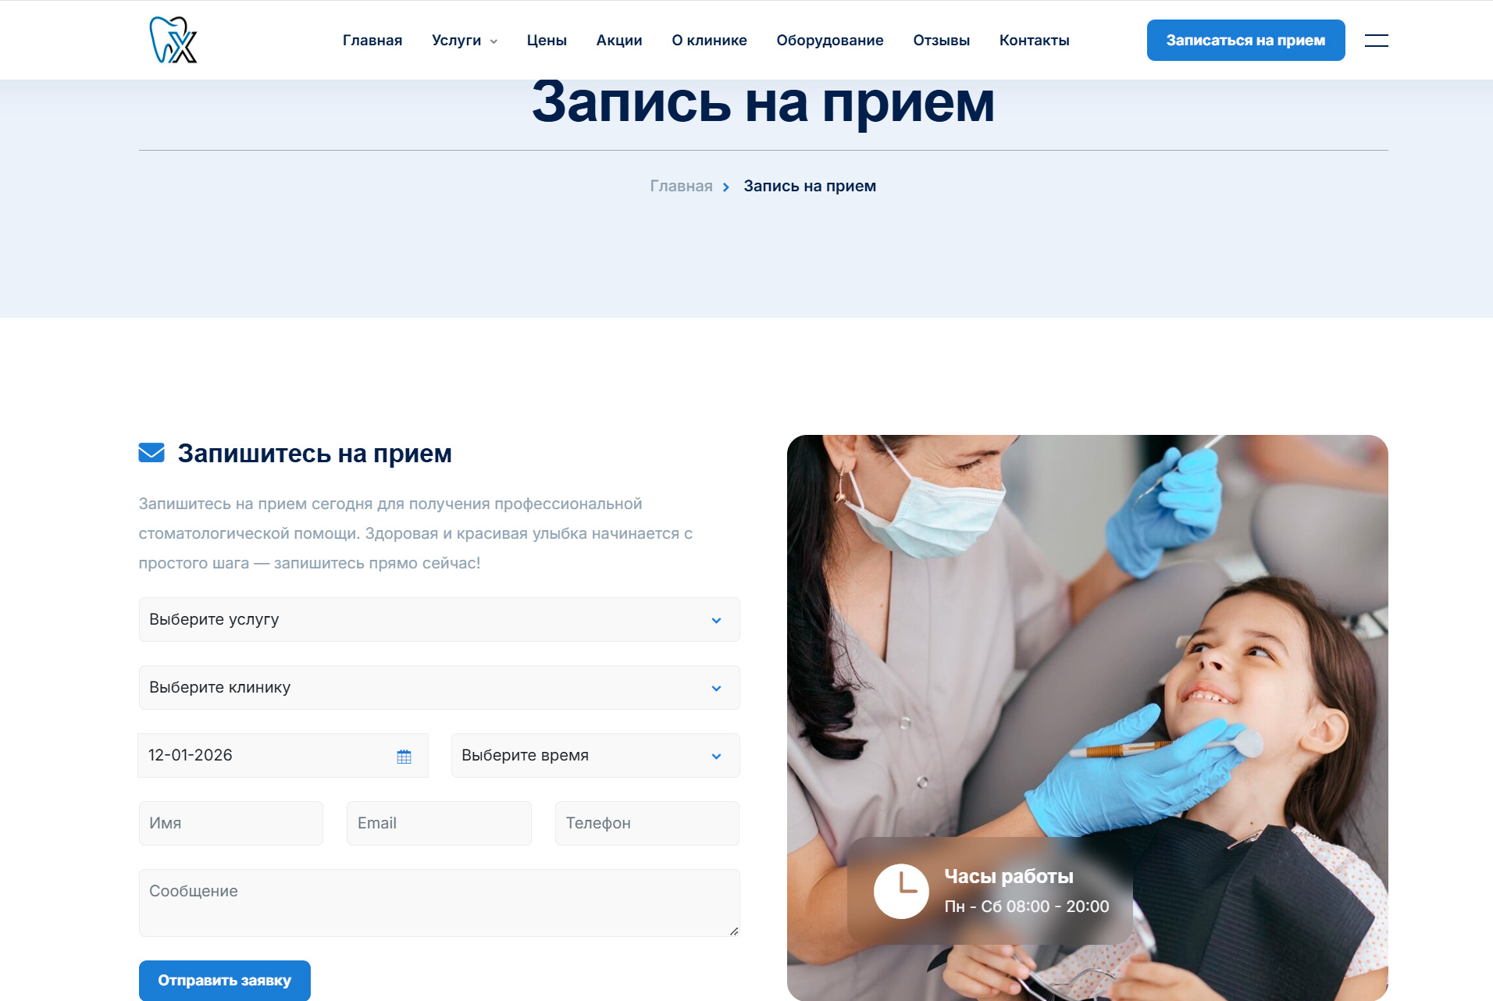This screenshot has width=1493, height=1001.
Task: Focus the date field showing 12-01-2026
Action: [283, 755]
